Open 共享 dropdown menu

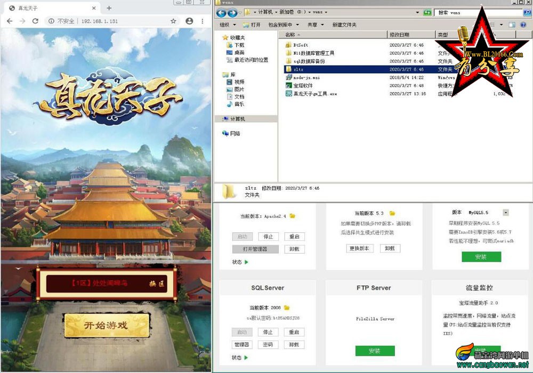[316, 25]
